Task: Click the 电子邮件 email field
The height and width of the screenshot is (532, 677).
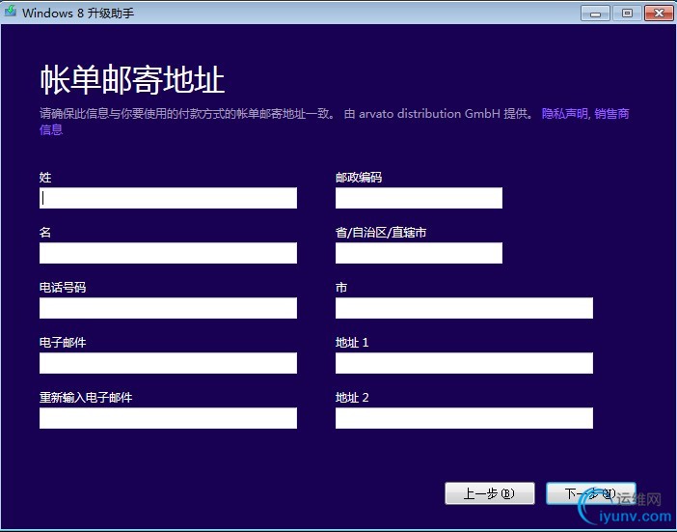Action: 168,363
